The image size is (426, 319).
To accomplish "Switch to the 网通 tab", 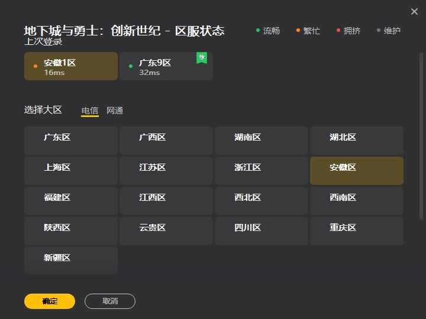I will tap(115, 110).
